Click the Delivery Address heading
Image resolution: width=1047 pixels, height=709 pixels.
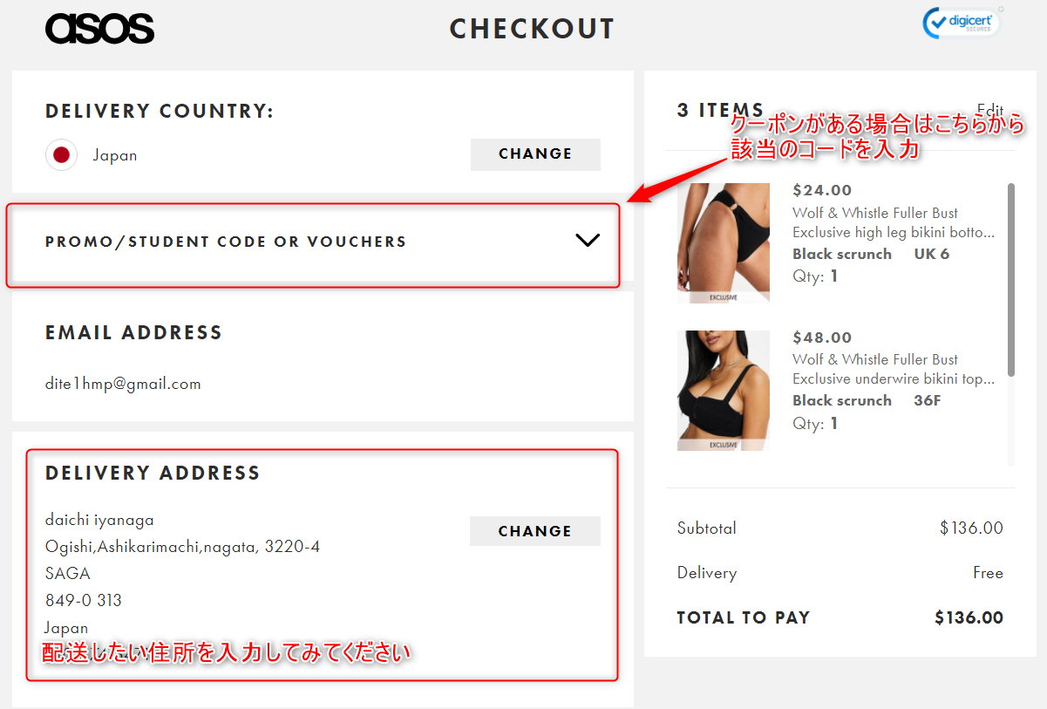pos(153,474)
